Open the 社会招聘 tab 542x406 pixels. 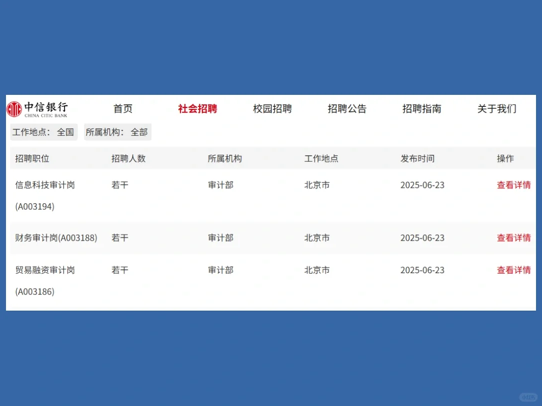197,109
